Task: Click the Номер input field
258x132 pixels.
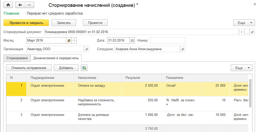Action: (x=168, y=41)
